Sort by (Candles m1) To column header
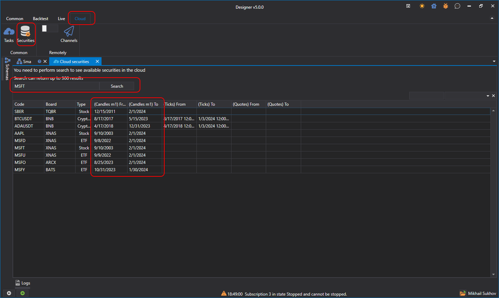The image size is (499, 298). pos(145,104)
